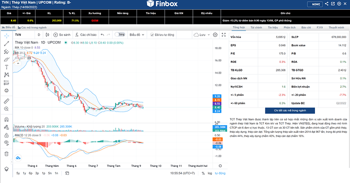Click Chi tiết các mã trong ngành button
The image size is (350, 183).
(x=290, y=111)
